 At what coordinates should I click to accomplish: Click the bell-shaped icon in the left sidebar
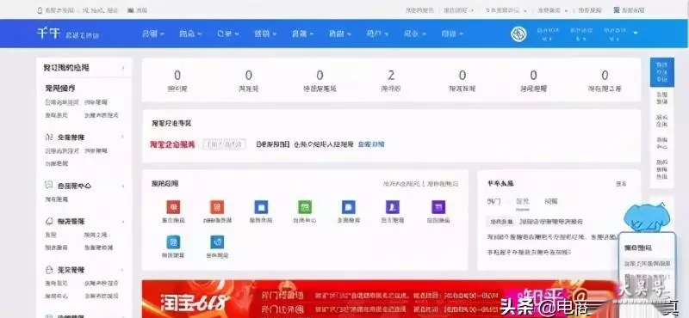[x=49, y=221]
